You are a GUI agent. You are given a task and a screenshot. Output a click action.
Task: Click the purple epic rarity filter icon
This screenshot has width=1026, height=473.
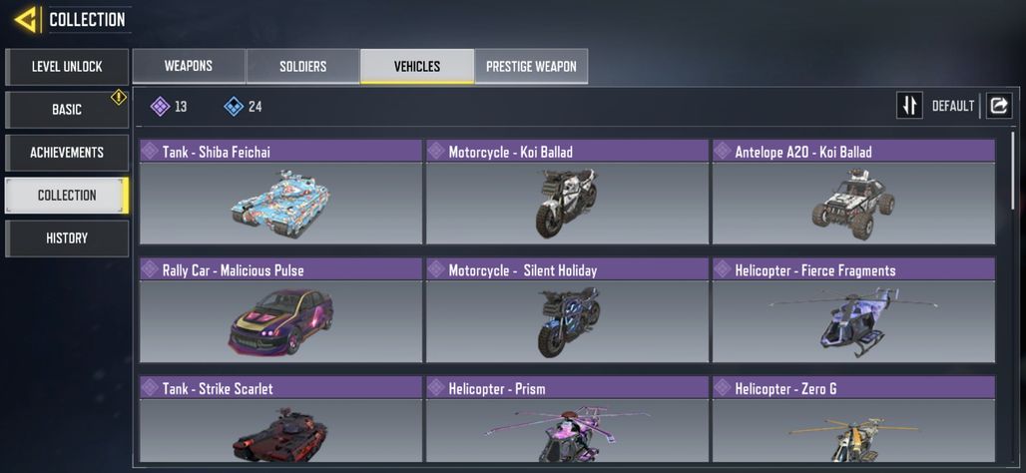click(x=160, y=106)
